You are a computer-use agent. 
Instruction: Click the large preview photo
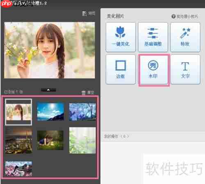tap(50, 50)
